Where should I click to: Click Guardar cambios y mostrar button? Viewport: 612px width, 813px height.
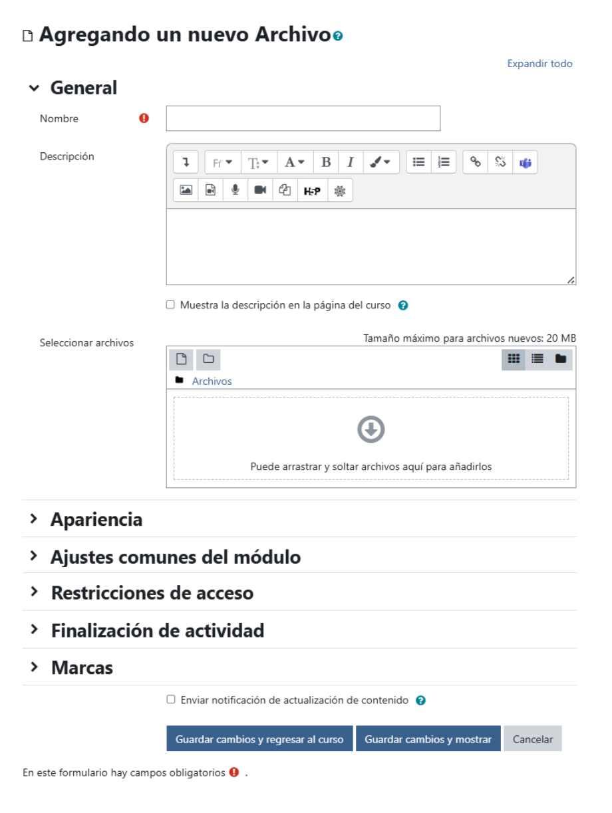(x=428, y=739)
